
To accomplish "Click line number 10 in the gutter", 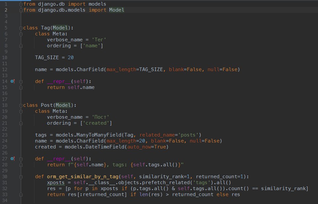I will 4,58.
